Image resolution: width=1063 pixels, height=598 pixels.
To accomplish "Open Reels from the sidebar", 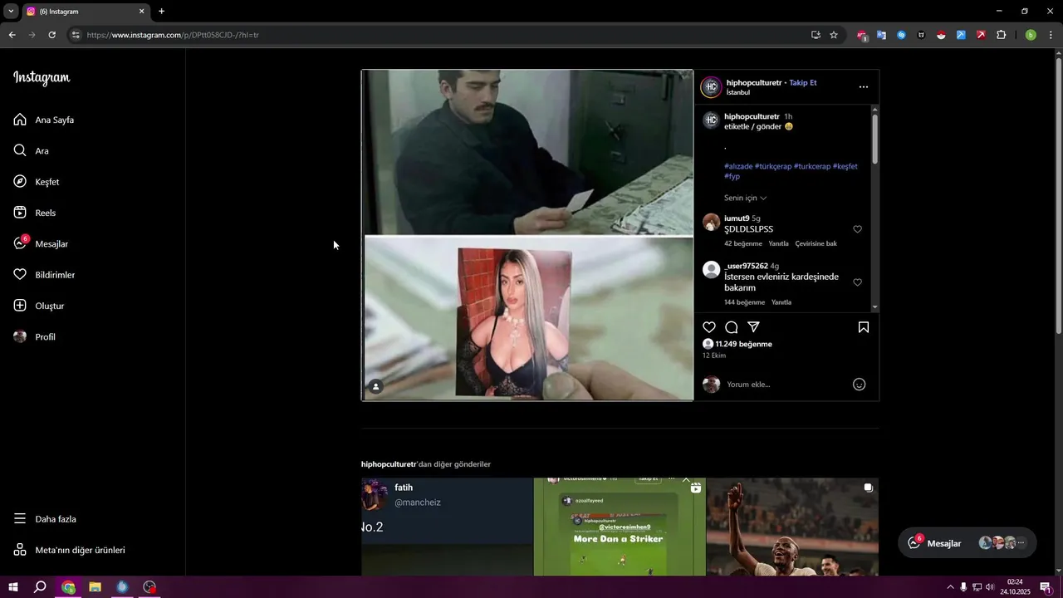I will (x=35, y=213).
